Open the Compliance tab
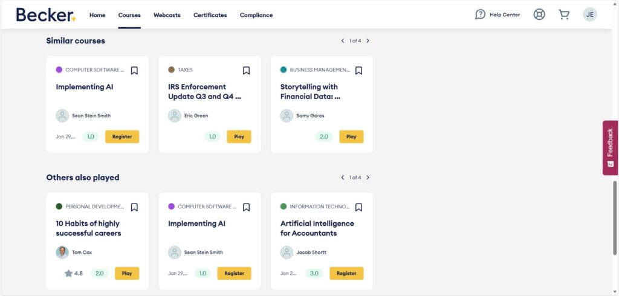 256,15
